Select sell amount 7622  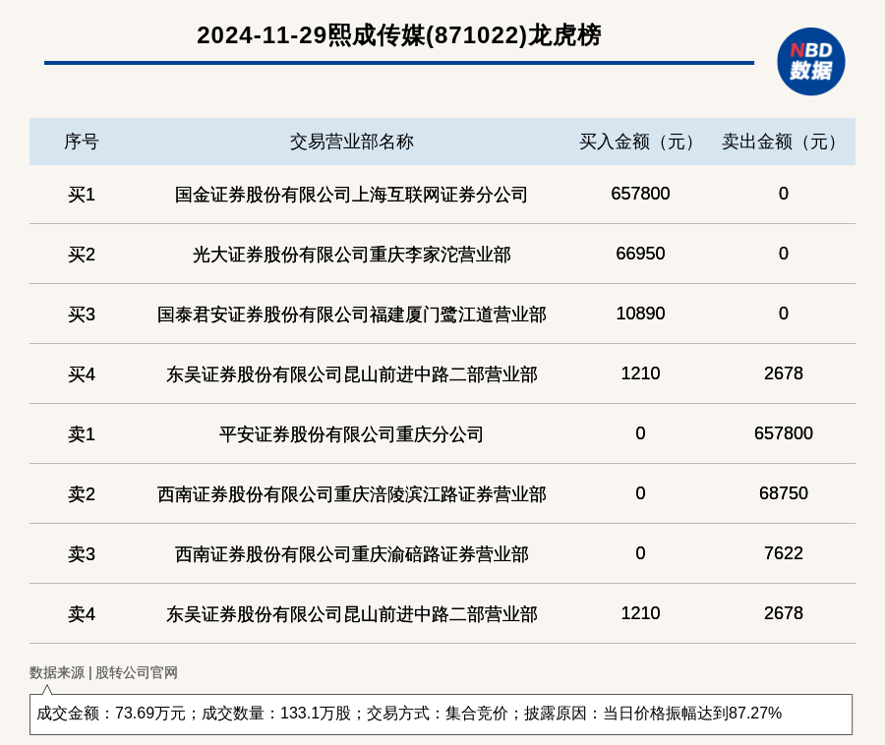(x=784, y=553)
